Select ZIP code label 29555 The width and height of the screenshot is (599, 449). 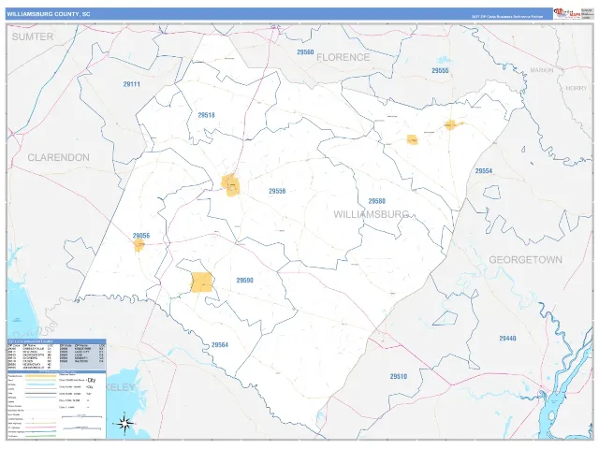440,71
